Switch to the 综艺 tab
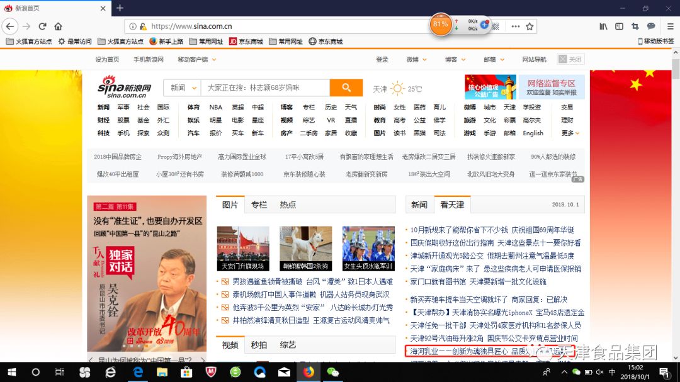 (x=288, y=345)
